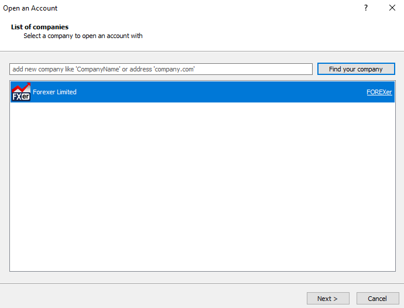Click the Forexer Limited name text
The width and height of the screenshot is (404, 308).
54,92
